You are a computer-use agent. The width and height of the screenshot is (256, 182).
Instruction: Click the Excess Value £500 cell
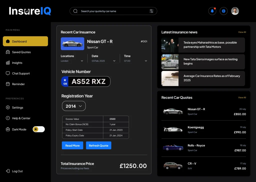click(116, 119)
